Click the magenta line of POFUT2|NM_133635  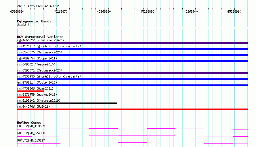(x=132, y=129)
